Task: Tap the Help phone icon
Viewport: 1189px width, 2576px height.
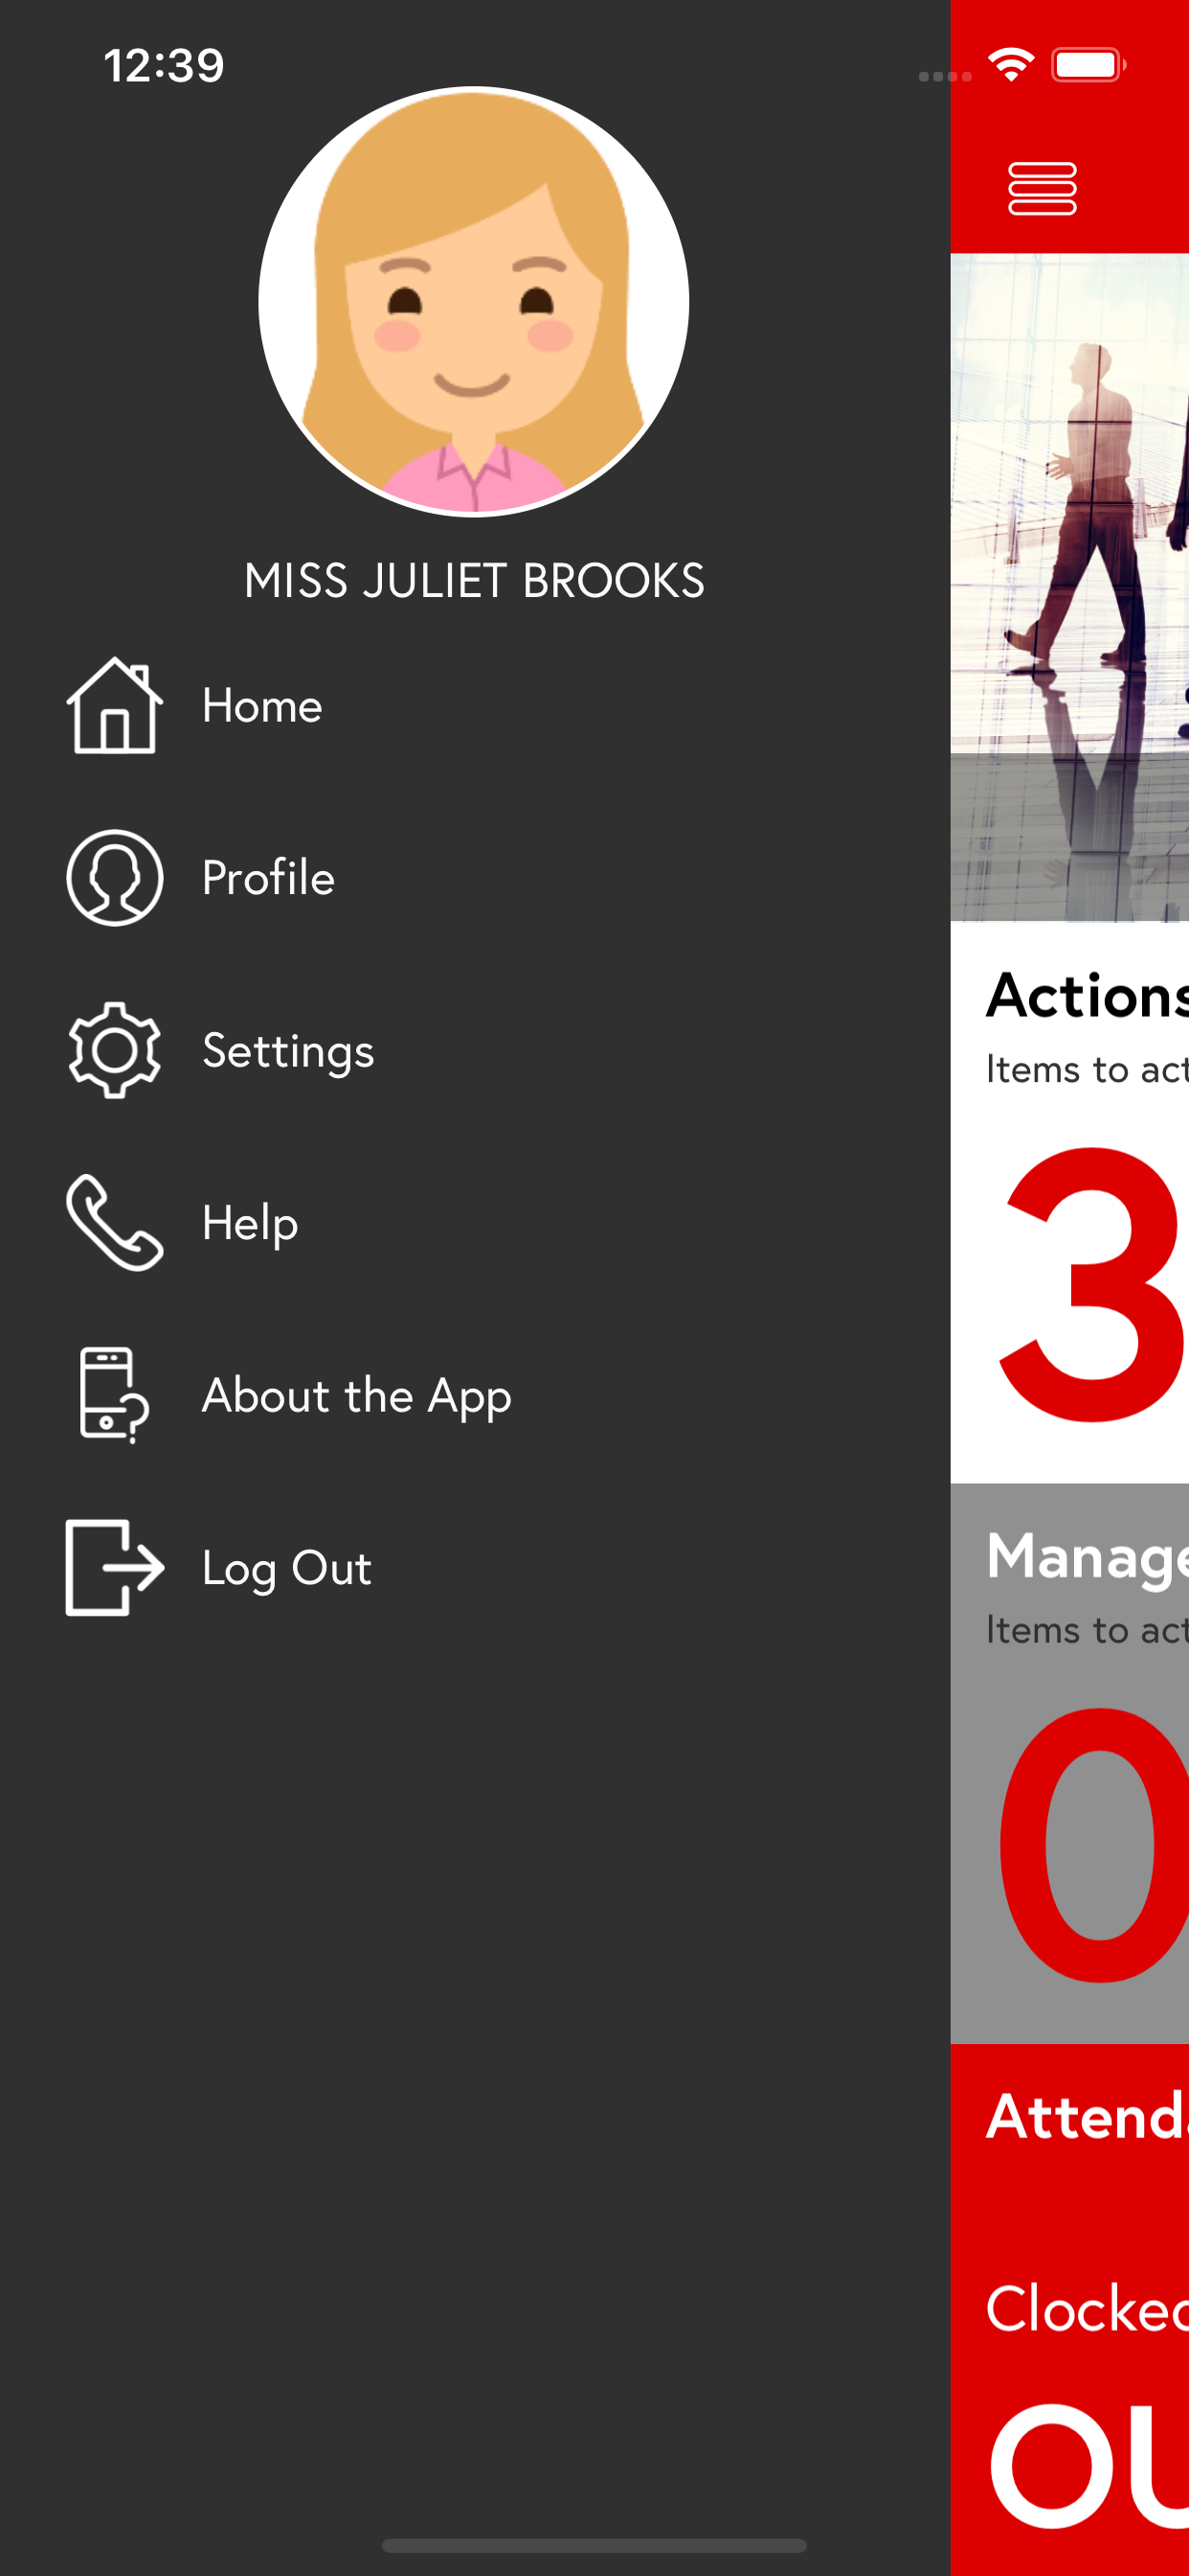Action: point(115,1222)
